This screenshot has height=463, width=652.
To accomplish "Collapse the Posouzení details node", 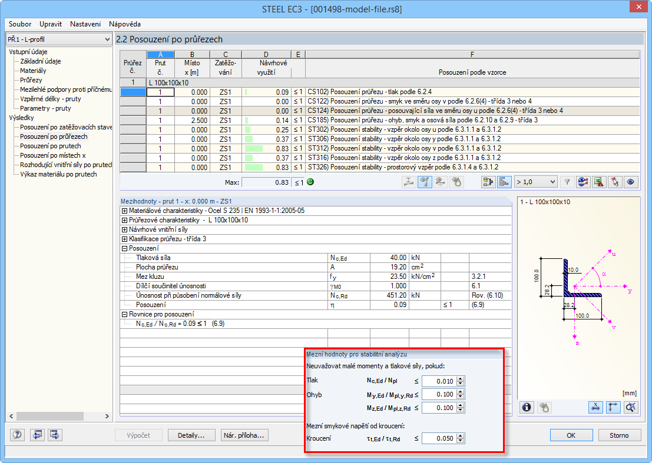I will 124,249.
